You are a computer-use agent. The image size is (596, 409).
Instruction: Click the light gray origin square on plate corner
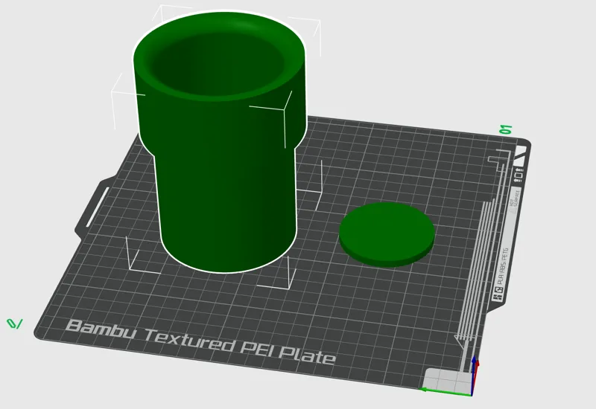[x=446, y=381]
